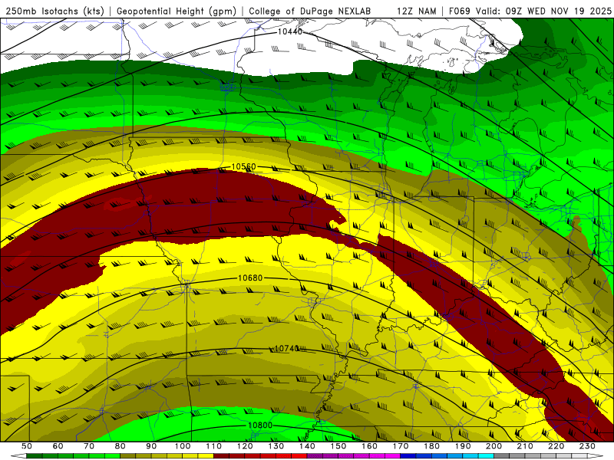Click the 200 value on the color scale
This screenshot has height=460, width=614.
494,446
